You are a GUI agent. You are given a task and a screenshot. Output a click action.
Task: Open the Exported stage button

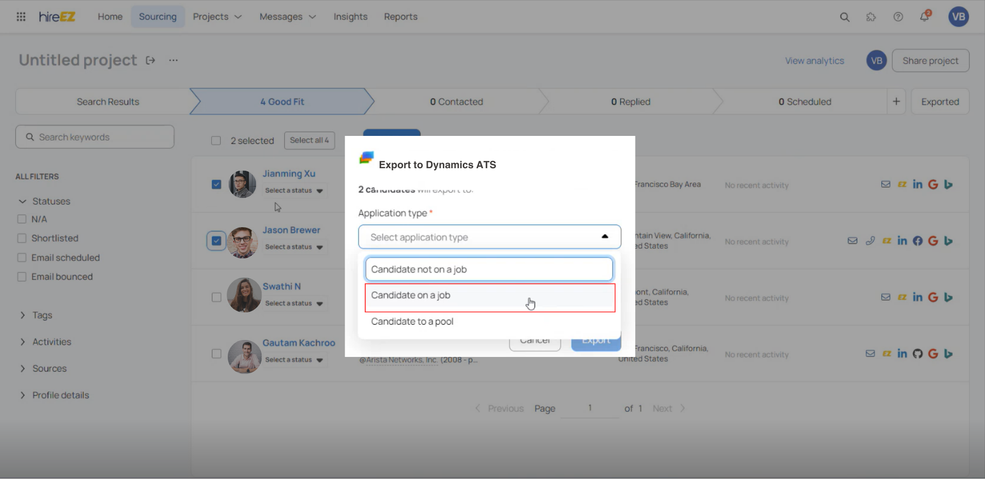pos(940,102)
